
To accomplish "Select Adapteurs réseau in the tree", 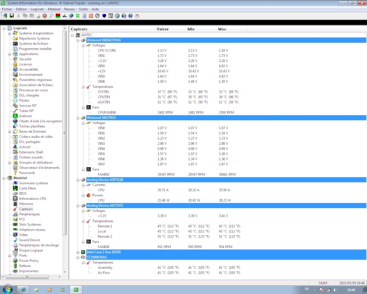I will pos(32,230).
